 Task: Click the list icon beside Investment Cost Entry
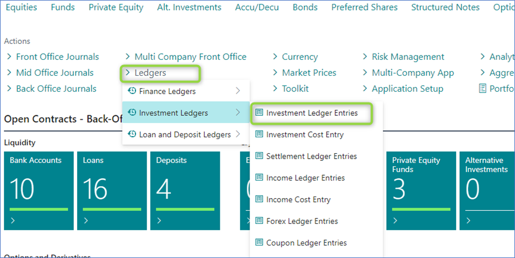[x=259, y=134]
